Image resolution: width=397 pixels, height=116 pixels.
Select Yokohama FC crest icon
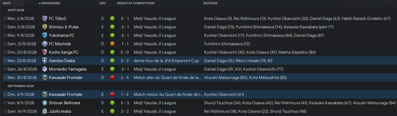click(x=45, y=35)
